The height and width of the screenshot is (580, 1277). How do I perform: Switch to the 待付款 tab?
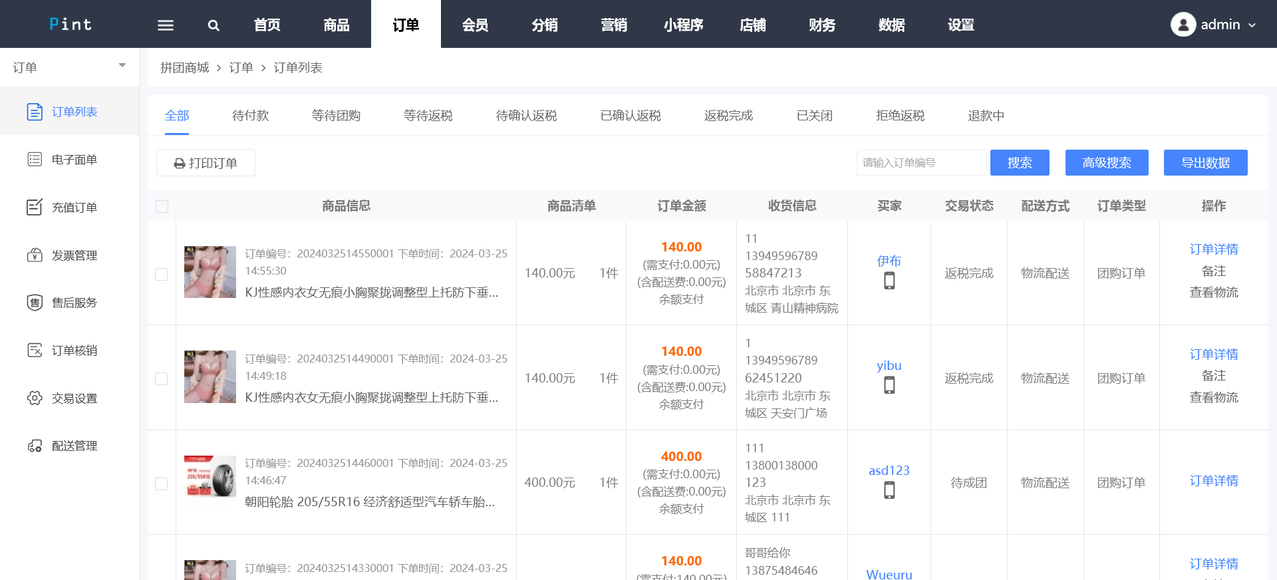click(250, 116)
